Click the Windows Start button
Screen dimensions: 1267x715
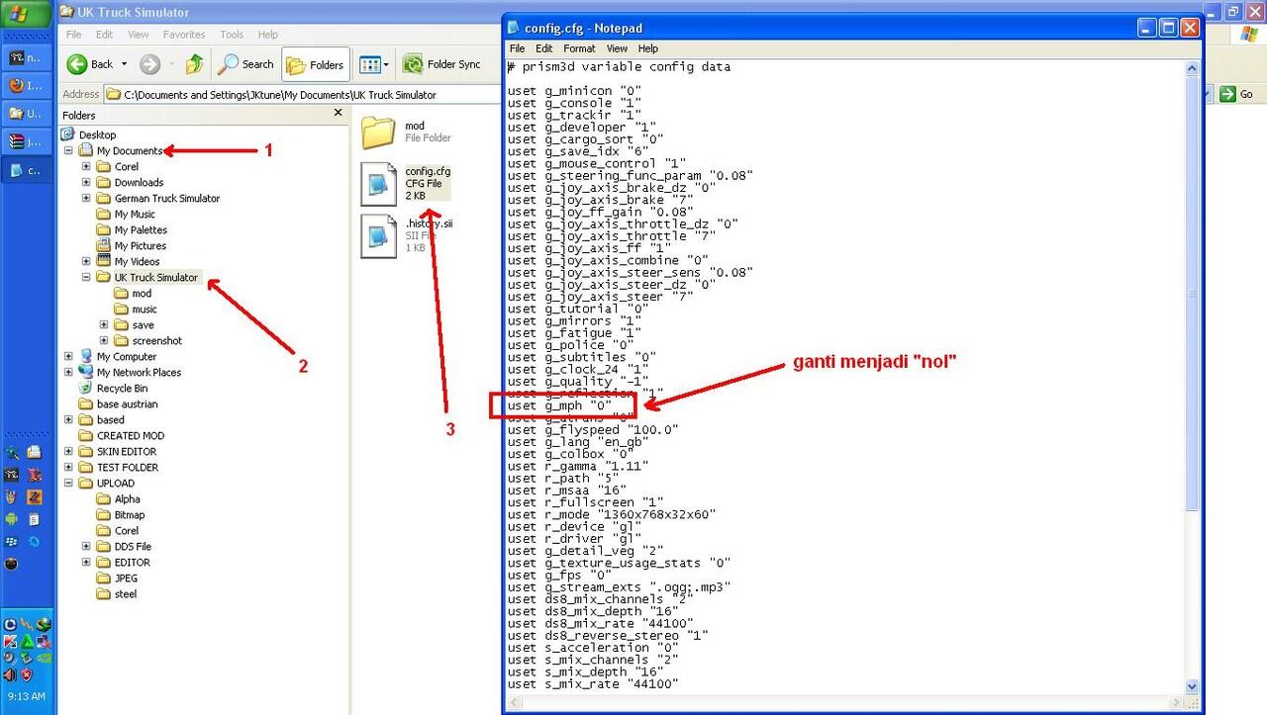[27, 15]
